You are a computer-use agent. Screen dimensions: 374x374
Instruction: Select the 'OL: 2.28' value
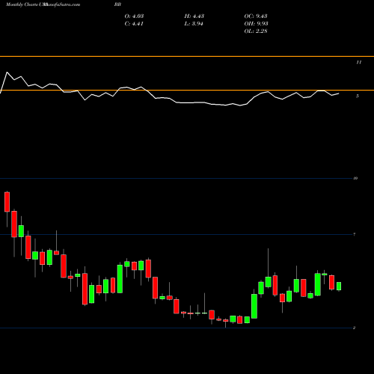click(256, 31)
